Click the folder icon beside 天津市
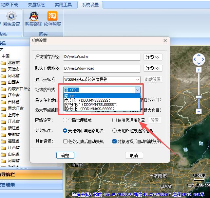 3,70
